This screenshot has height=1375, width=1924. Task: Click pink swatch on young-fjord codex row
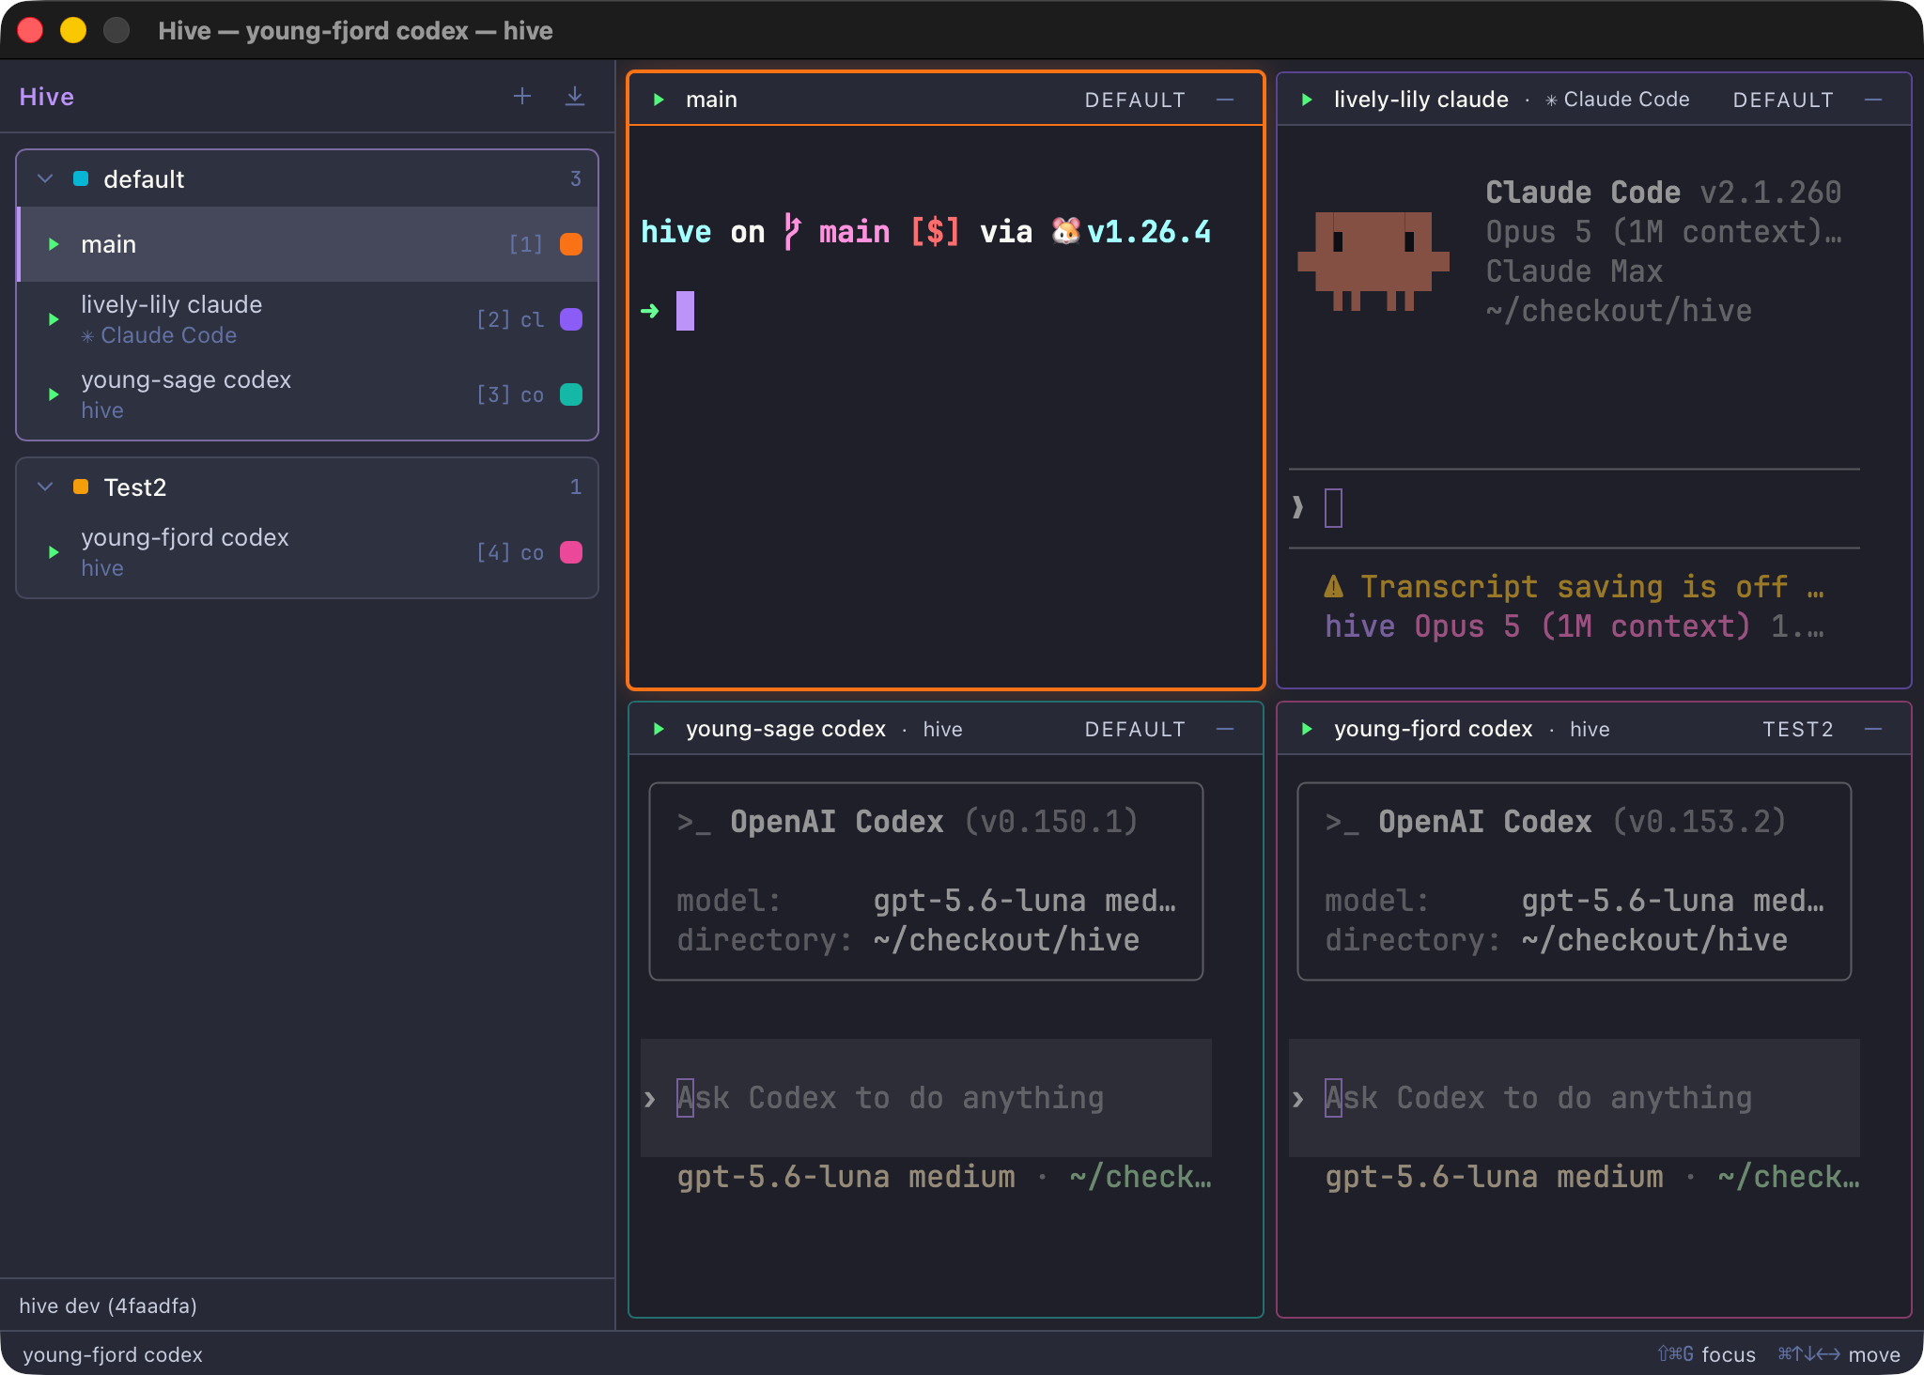[x=571, y=552]
